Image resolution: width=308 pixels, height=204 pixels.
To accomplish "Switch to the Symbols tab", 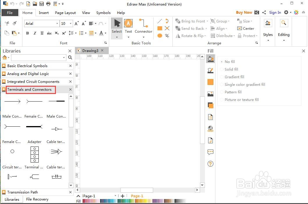I will coord(103,13).
